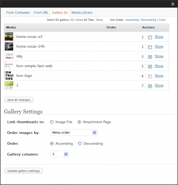Click None to deselect gallery items
178x185 pixels.
(x=80, y=20)
